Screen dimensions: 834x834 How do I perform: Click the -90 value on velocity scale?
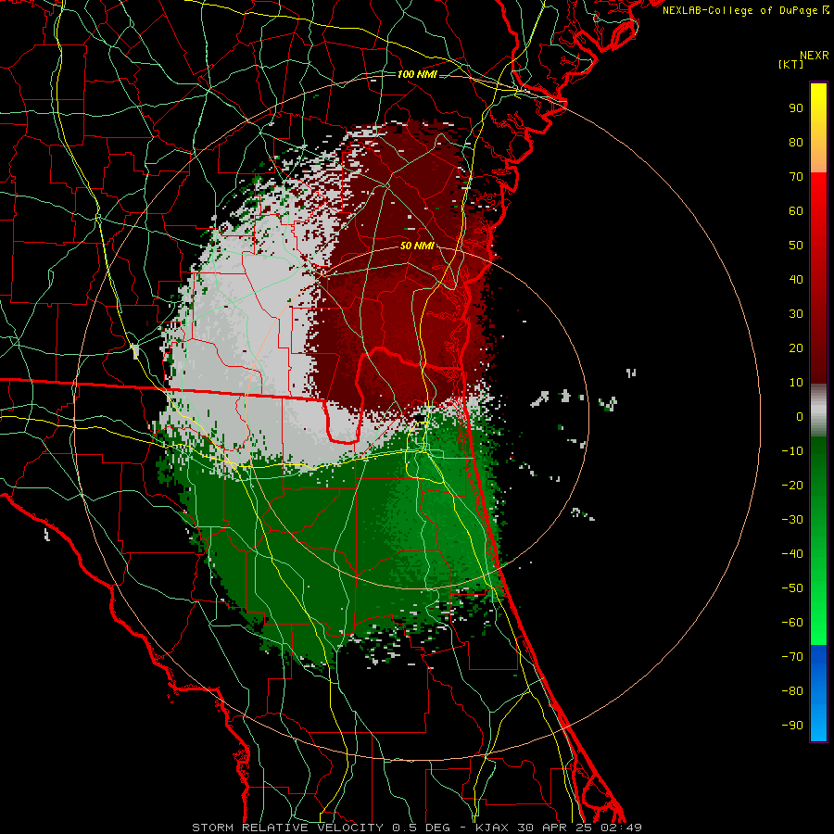pyautogui.click(x=792, y=726)
